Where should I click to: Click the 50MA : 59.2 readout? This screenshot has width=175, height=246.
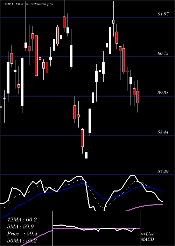22,240
